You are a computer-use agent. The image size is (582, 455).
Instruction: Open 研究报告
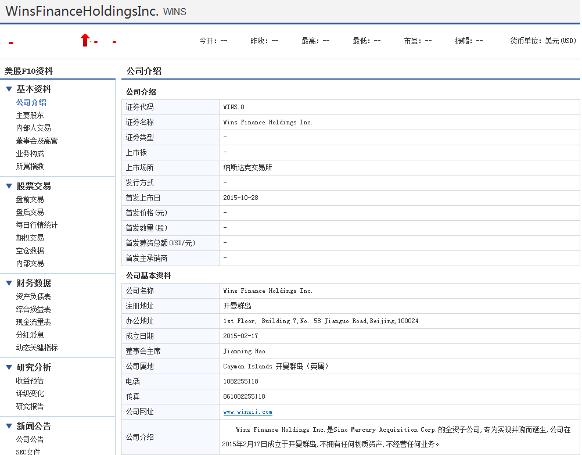click(30, 406)
